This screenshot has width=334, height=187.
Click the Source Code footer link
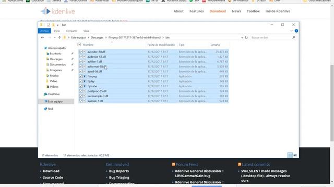point(53,178)
